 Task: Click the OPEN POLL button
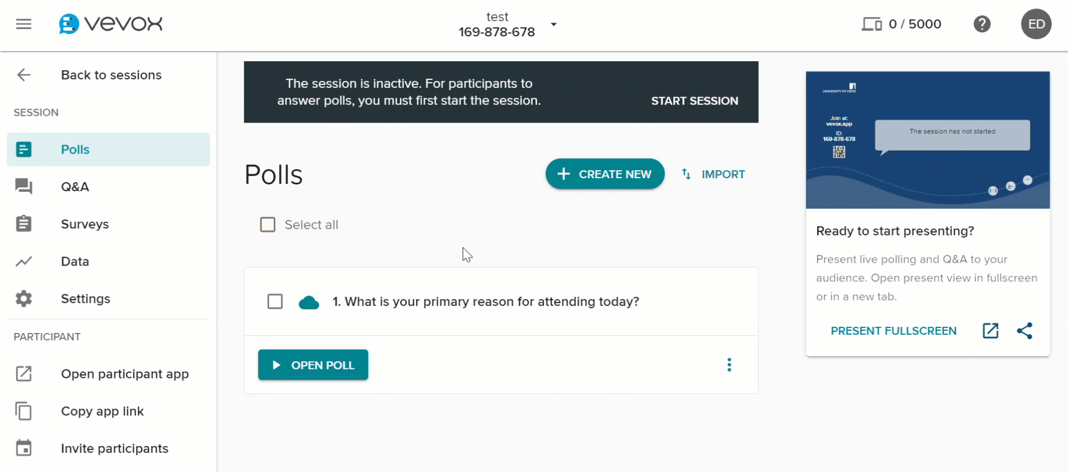pyautogui.click(x=313, y=365)
